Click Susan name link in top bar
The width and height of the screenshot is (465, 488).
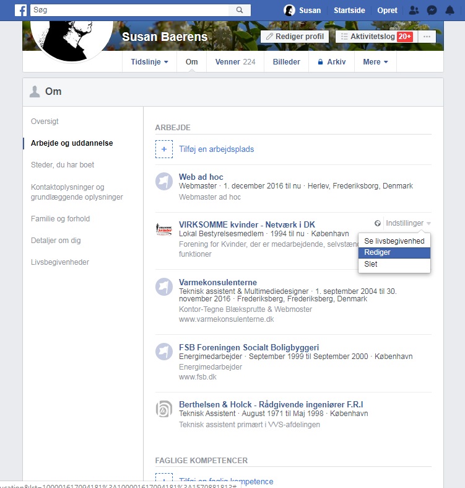click(310, 11)
